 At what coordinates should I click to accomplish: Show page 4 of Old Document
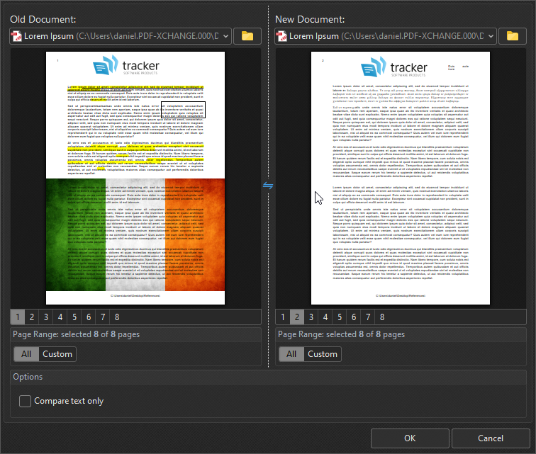[x=60, y=317]
